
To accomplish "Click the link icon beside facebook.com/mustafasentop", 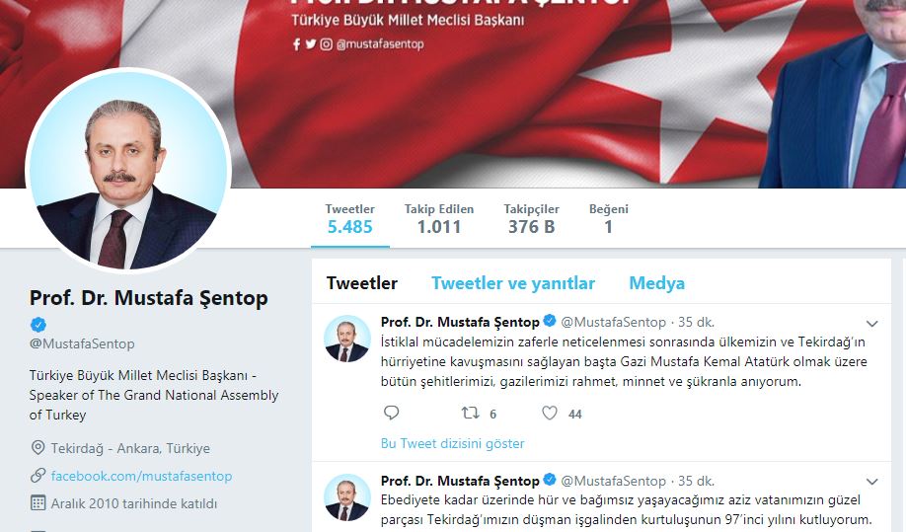I will point(38,476).
